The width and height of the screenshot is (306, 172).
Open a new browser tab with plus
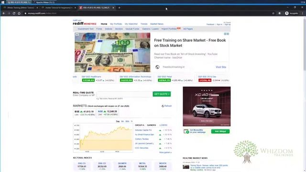pos(119,8)
